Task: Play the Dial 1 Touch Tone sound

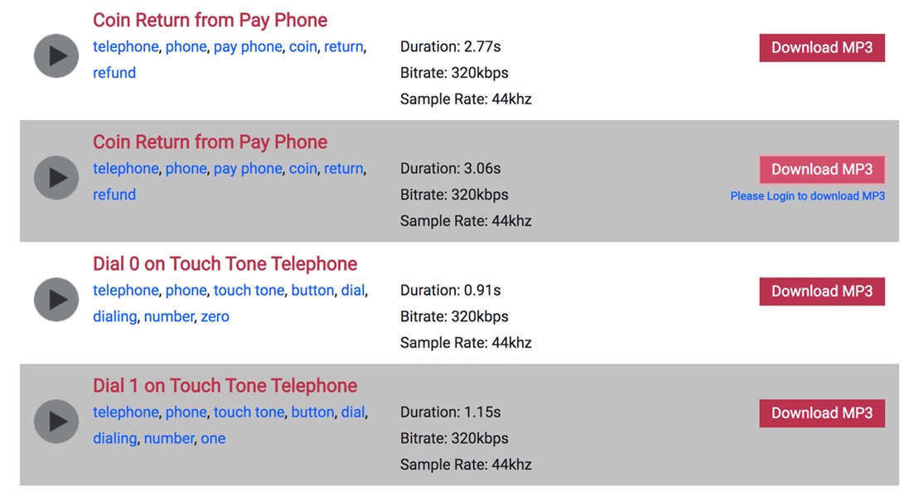Action: [x=56, y=421]
